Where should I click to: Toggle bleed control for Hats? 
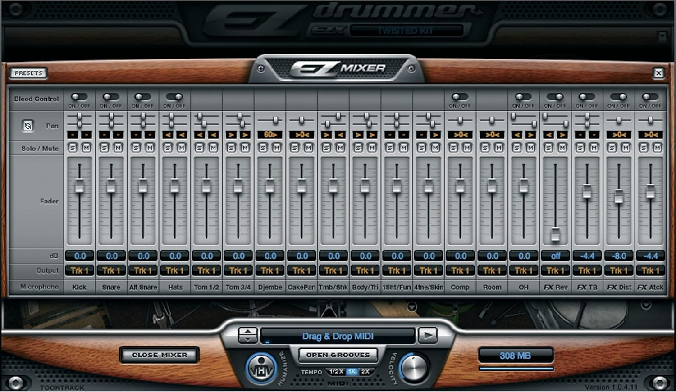tap(174, 97)
